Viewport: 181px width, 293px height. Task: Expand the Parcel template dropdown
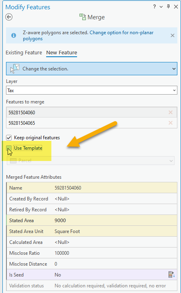click(91, 161)
